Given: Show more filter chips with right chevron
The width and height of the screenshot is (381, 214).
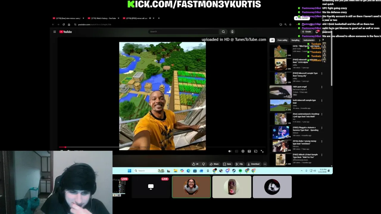Looking at the screenshot, I should [319, 40].
